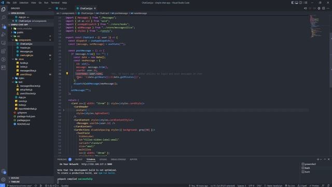Open the Remote Explorer view
332x187 pixels.
[4, 43]
